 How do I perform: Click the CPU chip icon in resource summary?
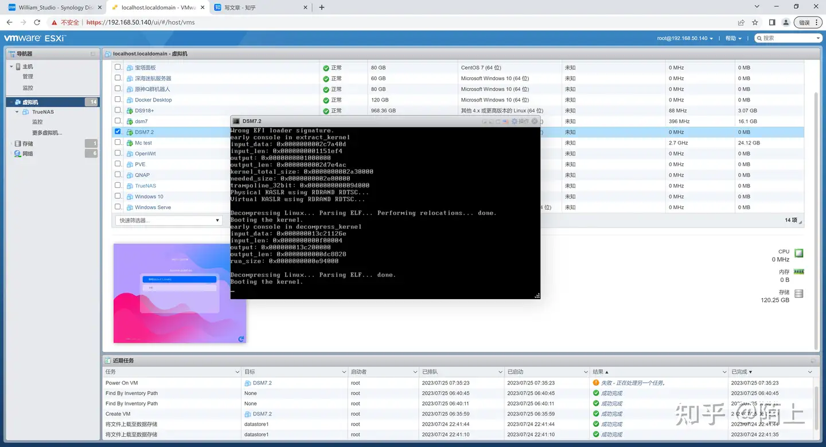pos(798,253)
